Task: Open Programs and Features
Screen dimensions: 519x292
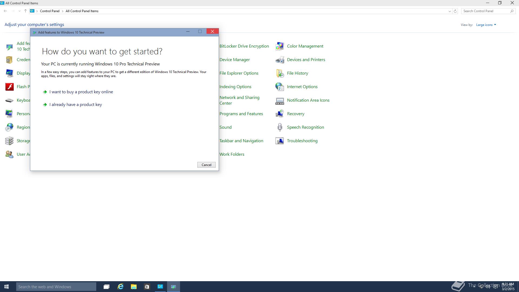Action: 241,114
